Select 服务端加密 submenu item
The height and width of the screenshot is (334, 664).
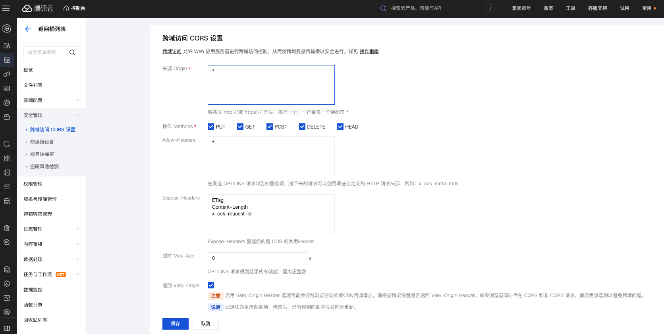[x=42, y=154]
